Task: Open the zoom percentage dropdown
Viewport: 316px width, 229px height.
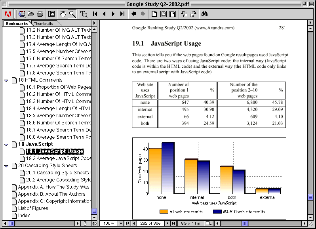Action: click(x=121, y=223)
